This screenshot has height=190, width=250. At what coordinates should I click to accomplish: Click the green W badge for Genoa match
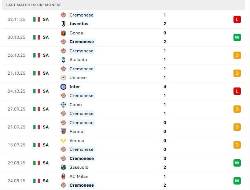(x=237, y=37)
